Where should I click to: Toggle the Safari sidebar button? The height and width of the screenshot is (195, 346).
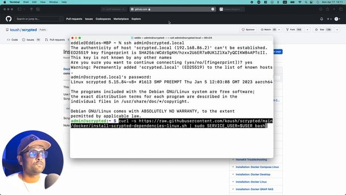[x=19, y=9]
